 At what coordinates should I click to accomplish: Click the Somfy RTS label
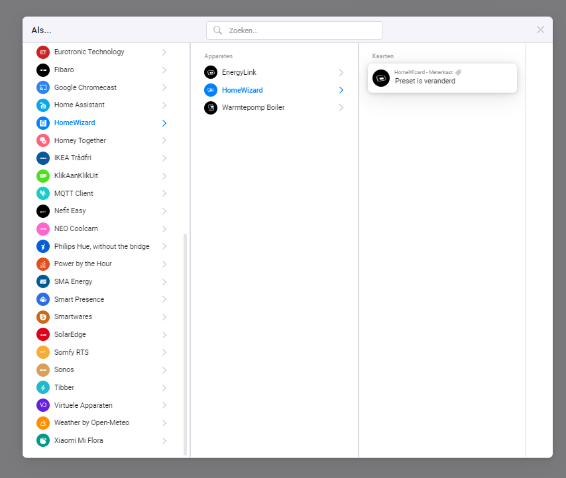71,352
